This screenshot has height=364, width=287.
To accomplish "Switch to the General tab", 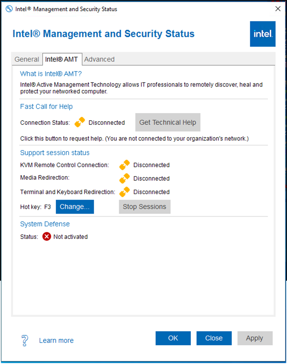I will click(x=27, y=59).
